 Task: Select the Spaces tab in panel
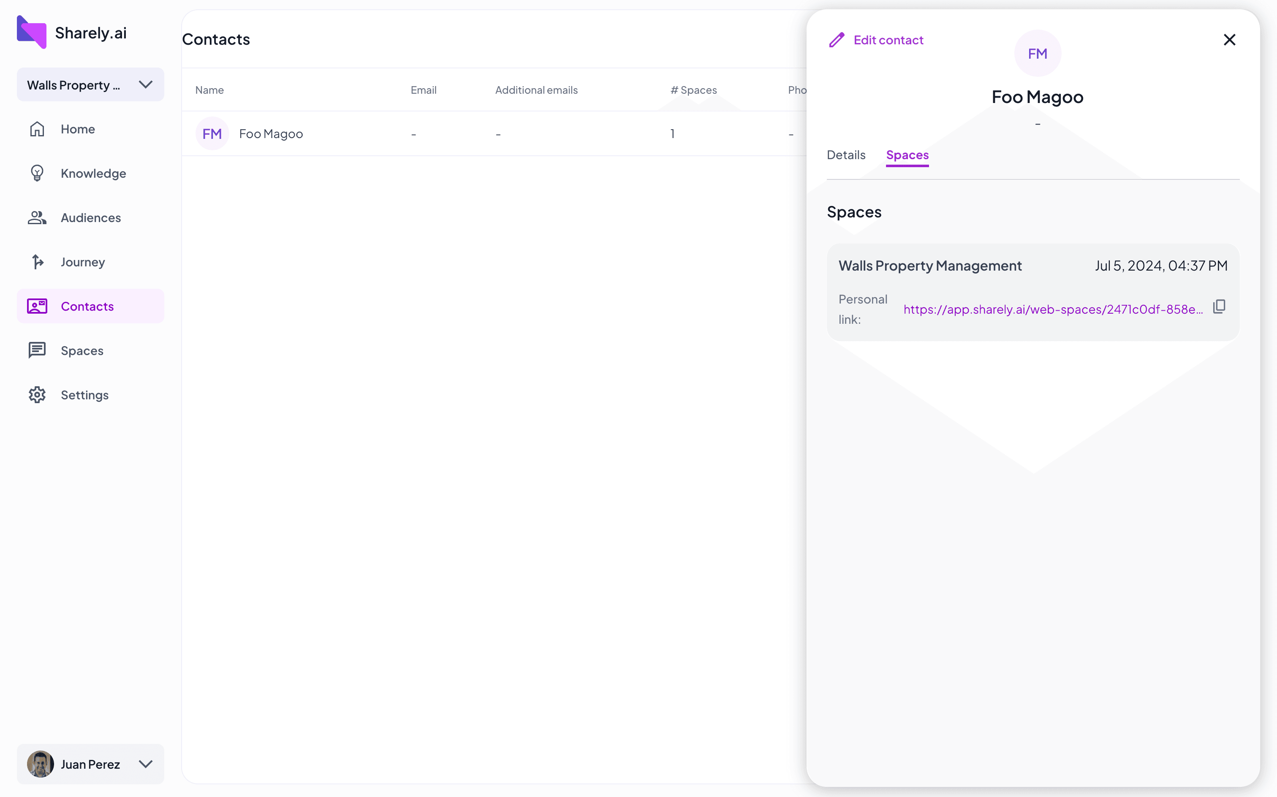[x=907, y=155]
